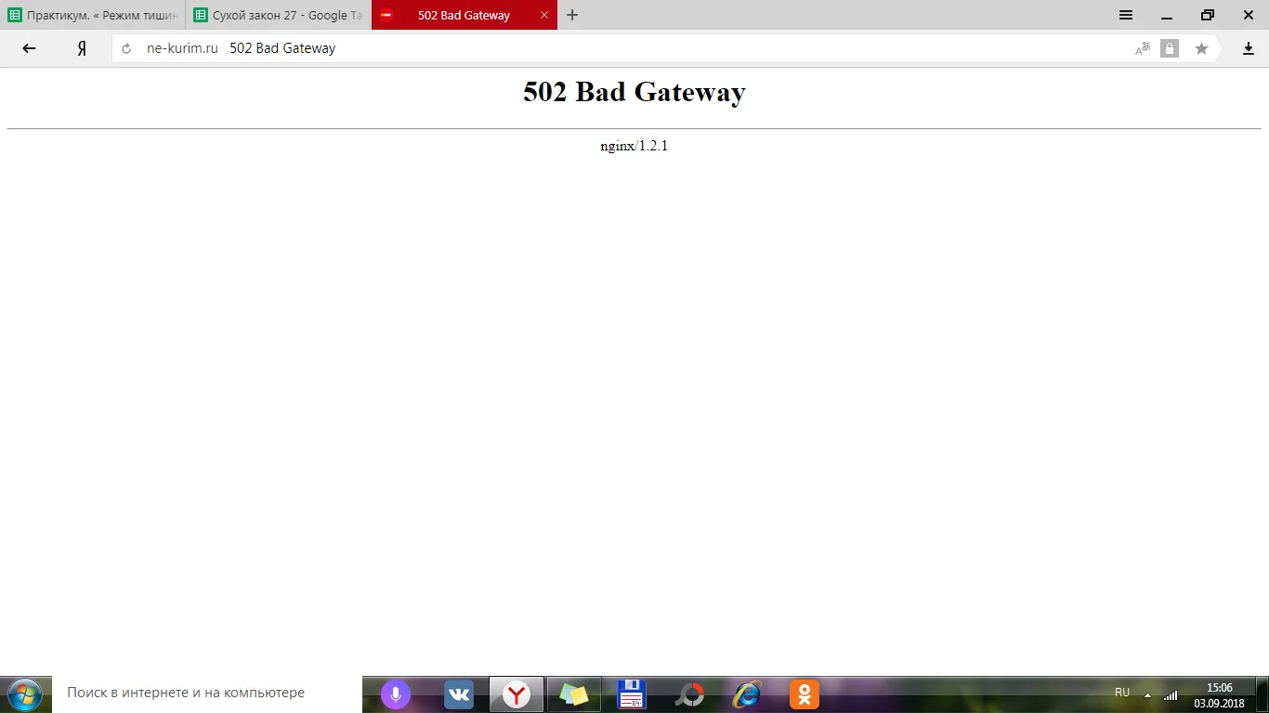Click the Yandex Browser taskbar icon
1269x713 pixels.
517,694
